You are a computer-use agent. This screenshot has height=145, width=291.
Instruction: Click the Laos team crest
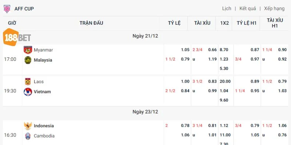pyautogui.click(x=28, y=82)
